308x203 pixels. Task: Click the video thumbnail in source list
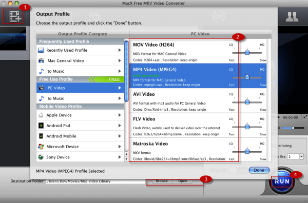13,38
